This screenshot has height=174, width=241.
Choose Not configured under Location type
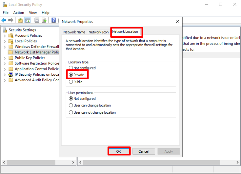click(71, 68)
